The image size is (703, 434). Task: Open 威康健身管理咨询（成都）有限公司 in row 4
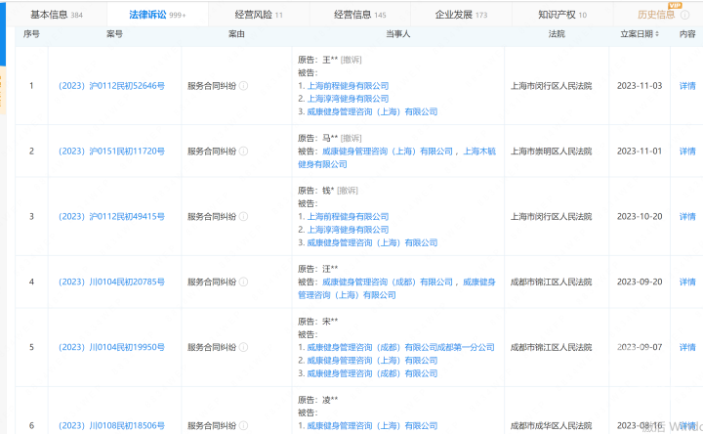[388, 282]
